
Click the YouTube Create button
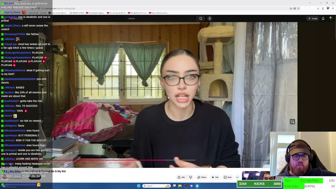tap(313, 18)
